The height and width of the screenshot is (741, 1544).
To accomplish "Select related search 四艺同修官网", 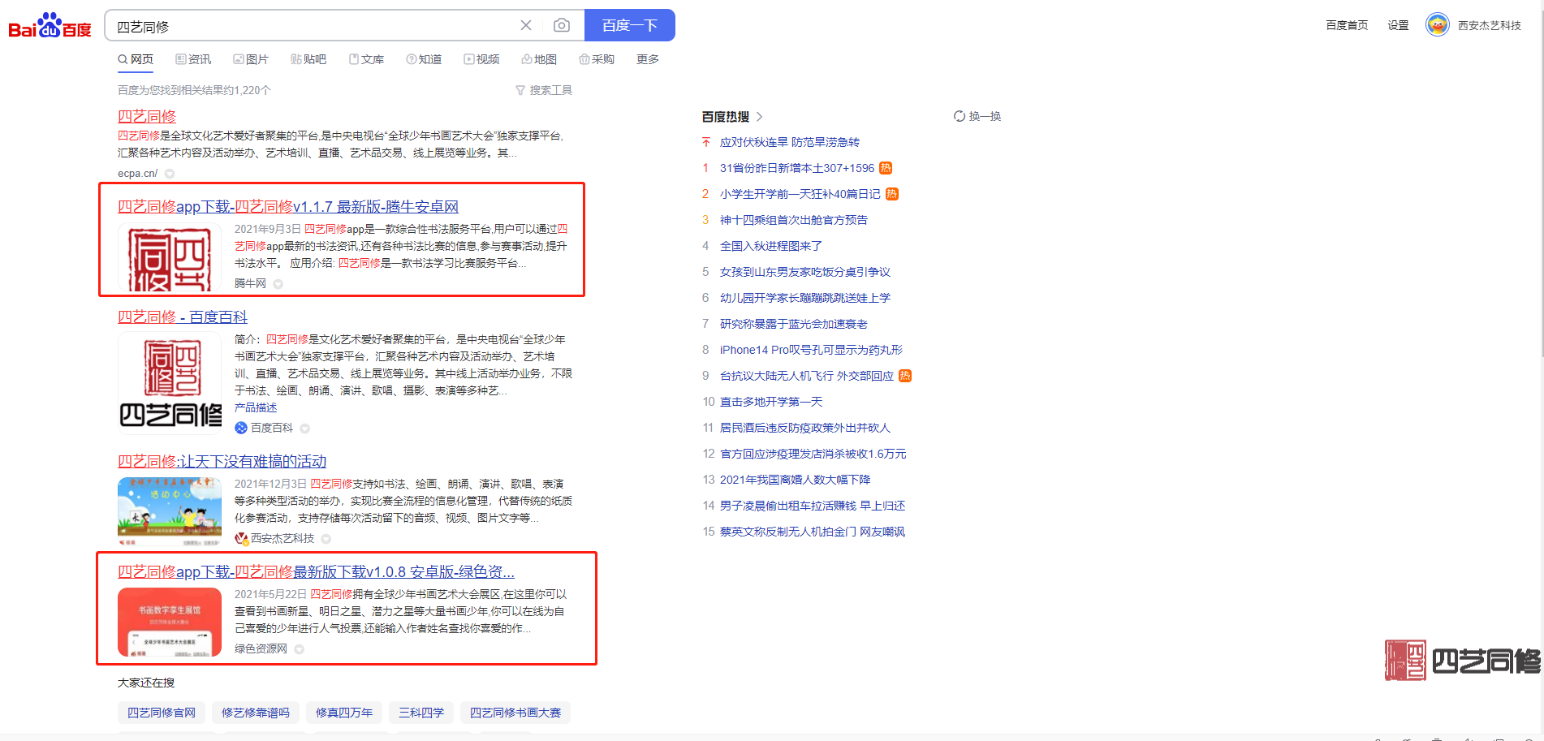I will pos(162,713).
